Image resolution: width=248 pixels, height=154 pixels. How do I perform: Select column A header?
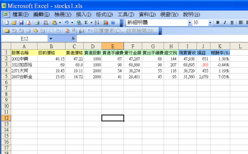click(x=24, y=46)
